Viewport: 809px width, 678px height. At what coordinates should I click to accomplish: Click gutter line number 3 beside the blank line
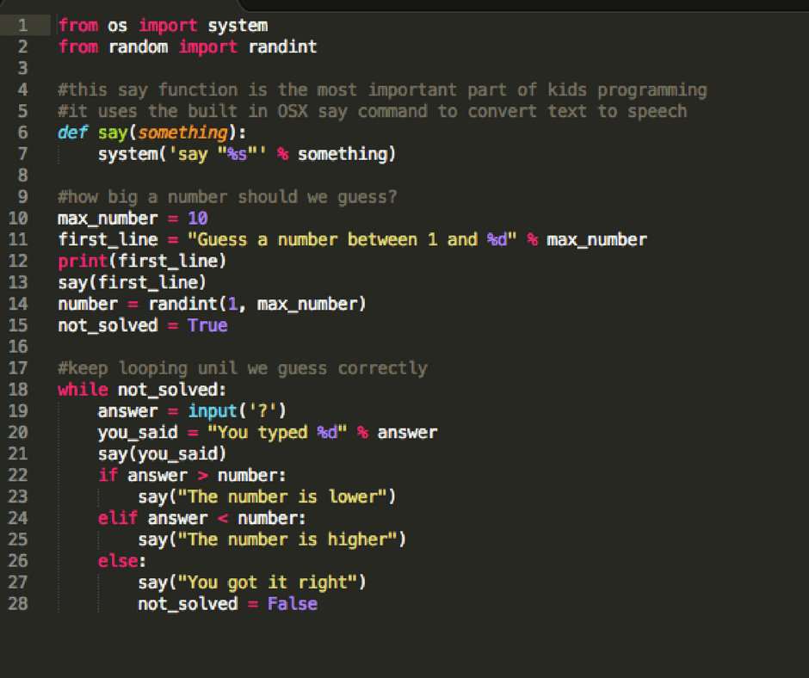coord(22,68)
